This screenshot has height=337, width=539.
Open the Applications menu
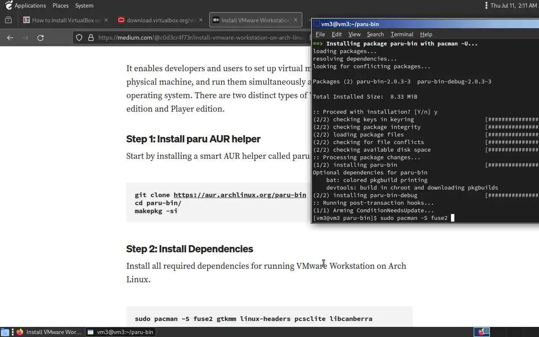[x=30, y=5]
